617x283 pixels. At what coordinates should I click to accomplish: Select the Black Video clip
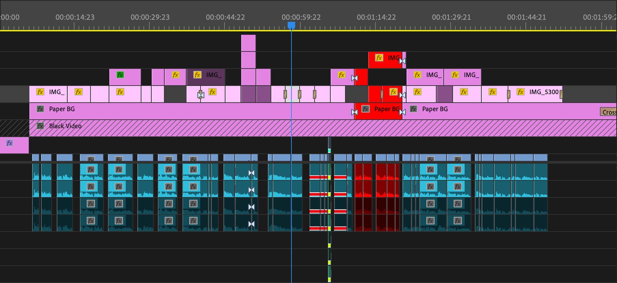click(304, 128)
